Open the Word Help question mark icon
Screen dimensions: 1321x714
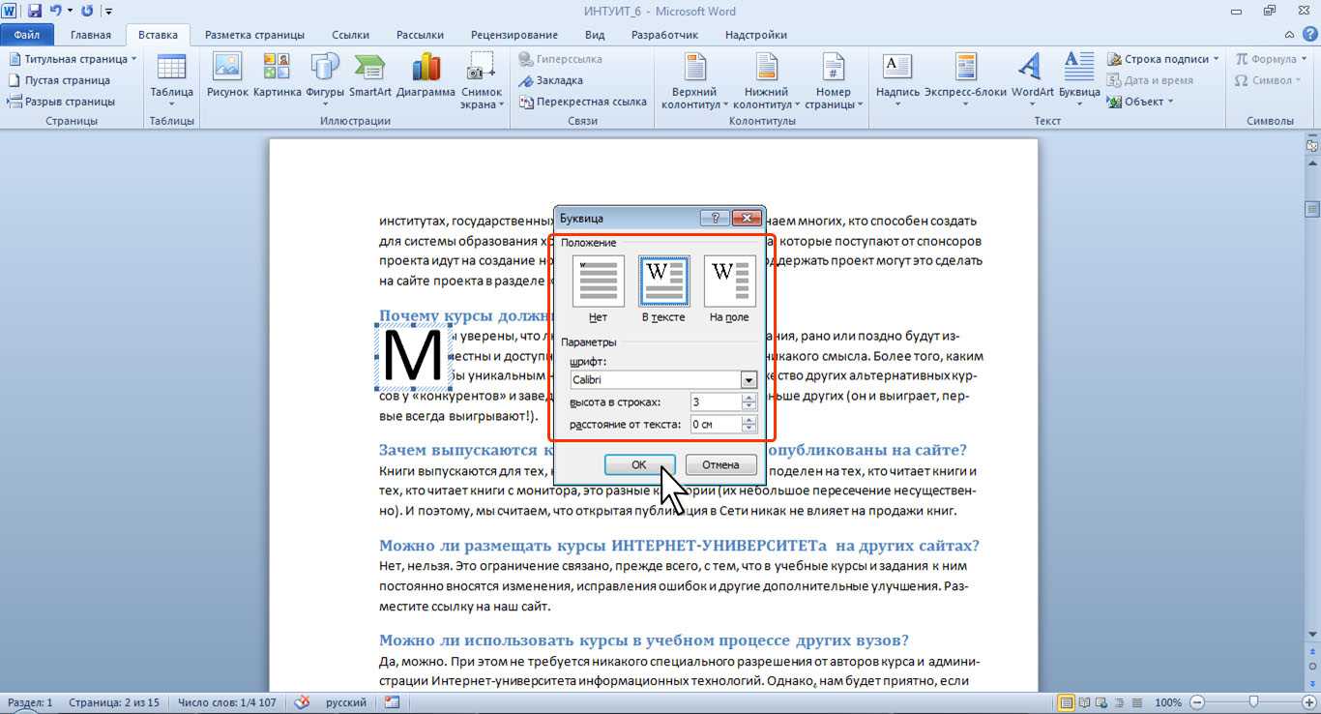(x=1310, y=35)
